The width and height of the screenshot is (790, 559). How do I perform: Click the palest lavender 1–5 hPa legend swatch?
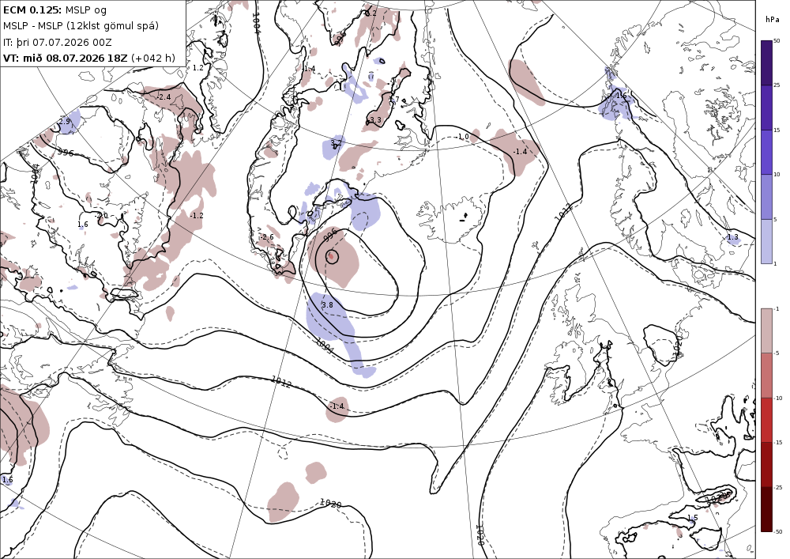coord(766,241)
